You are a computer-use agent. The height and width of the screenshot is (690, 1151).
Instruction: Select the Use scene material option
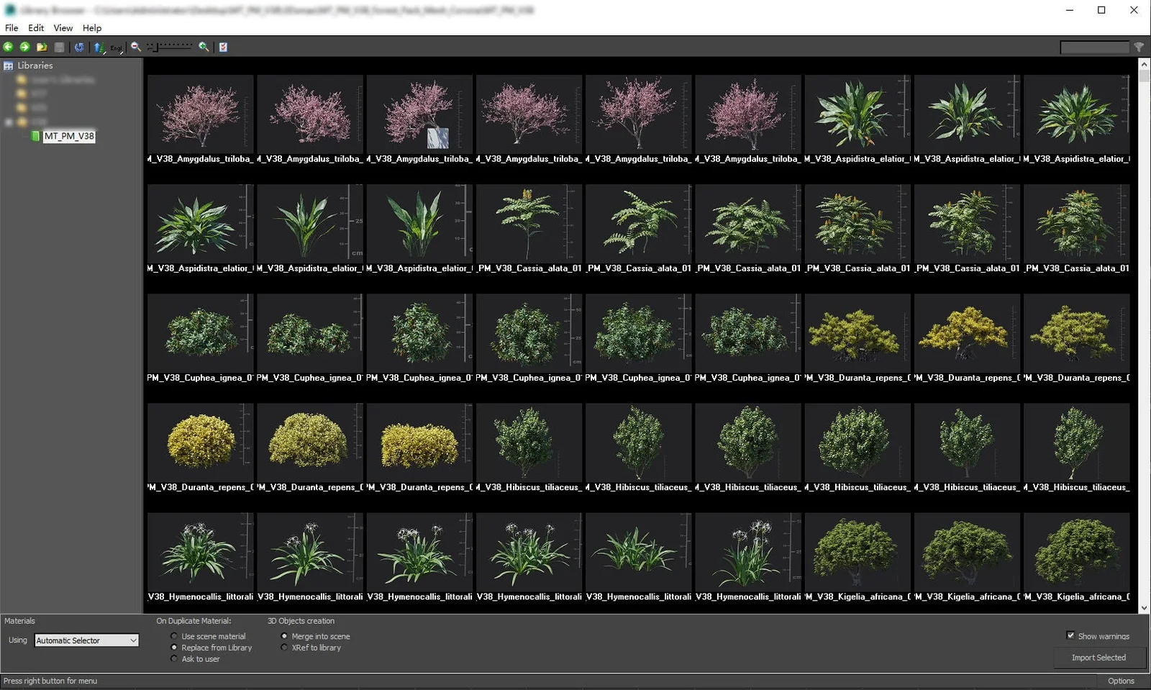pyautogui.click(x=174, y=636)
